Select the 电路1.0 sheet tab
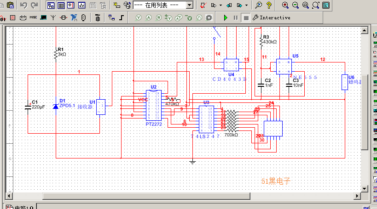 click(20, 207)
